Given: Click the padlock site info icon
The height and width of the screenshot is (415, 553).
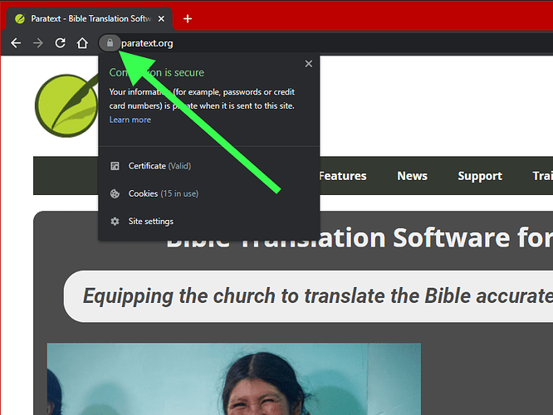Looking at the screenshot, I should coord(110,43).
